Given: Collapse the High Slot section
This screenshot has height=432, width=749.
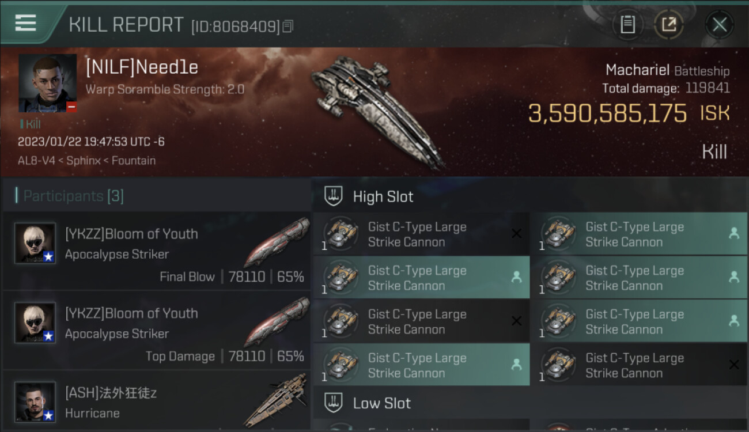Looking at the screenshot, I should coord(383,196).
